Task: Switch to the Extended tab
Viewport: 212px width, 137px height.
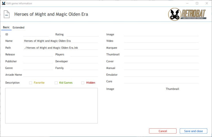Action: (x=18, y=27)
